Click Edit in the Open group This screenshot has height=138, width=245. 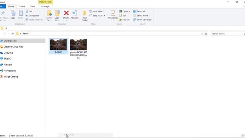coord(123,15)
